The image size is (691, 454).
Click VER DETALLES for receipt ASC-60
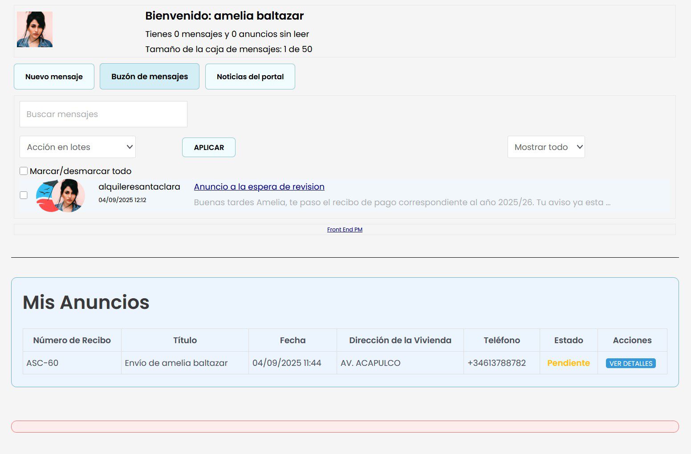coord(630,363)
